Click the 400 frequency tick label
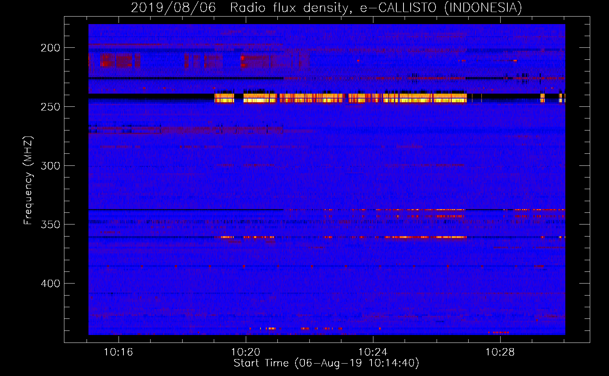Screen dimensions: 609x376 click(50, 284)
